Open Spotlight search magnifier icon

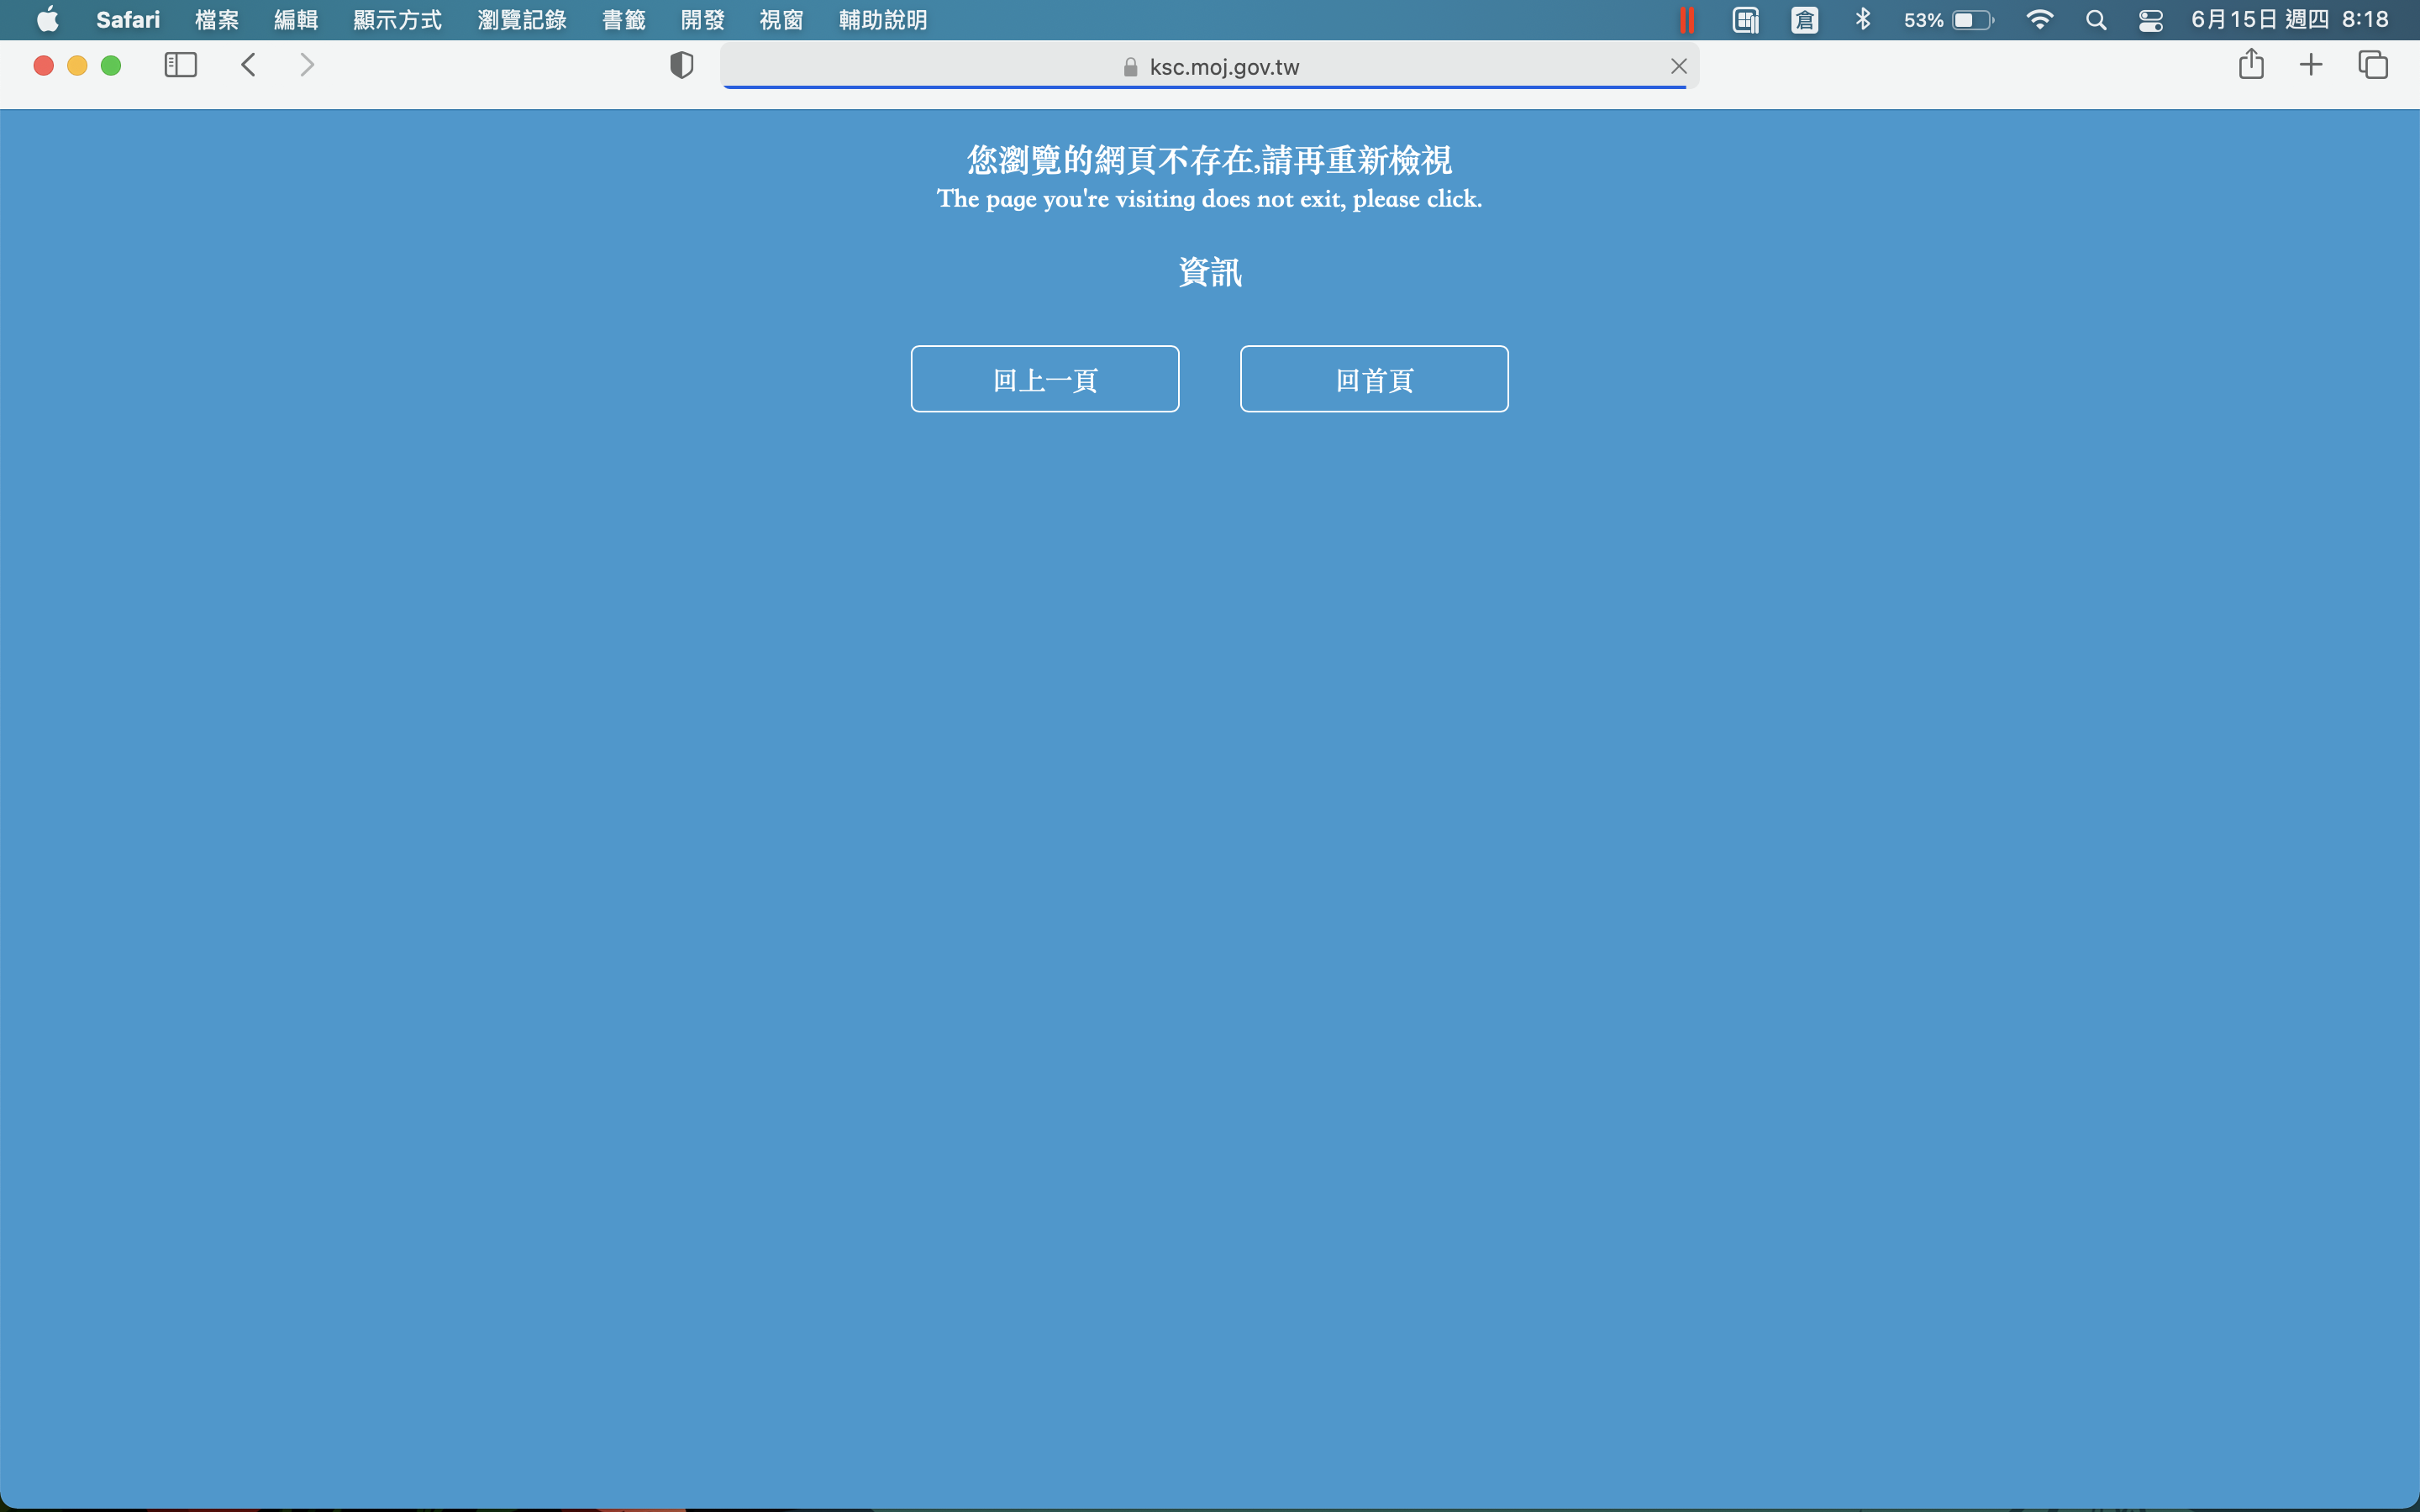click(x=2096, y=20)
